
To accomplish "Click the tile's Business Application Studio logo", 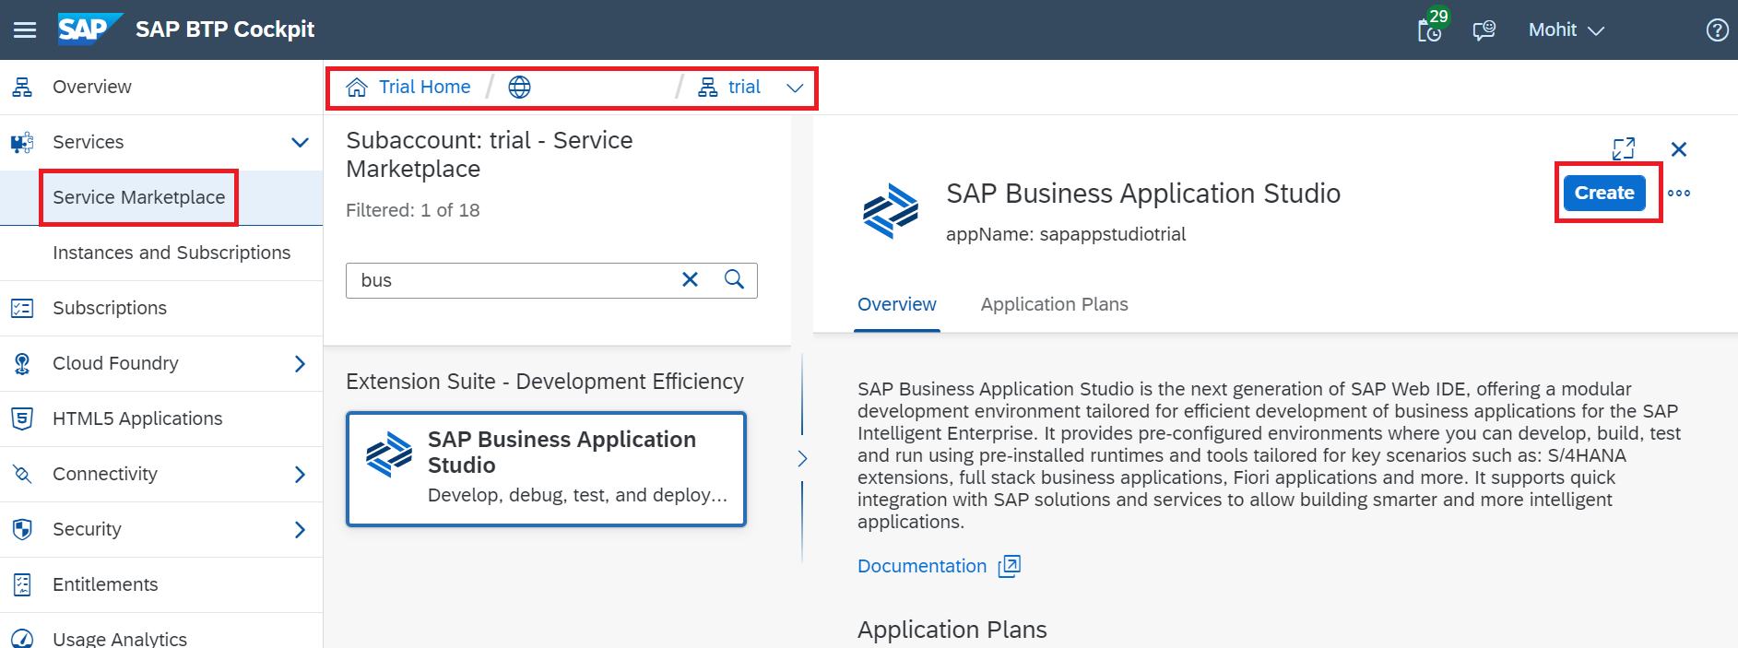I will coord(389,454).
